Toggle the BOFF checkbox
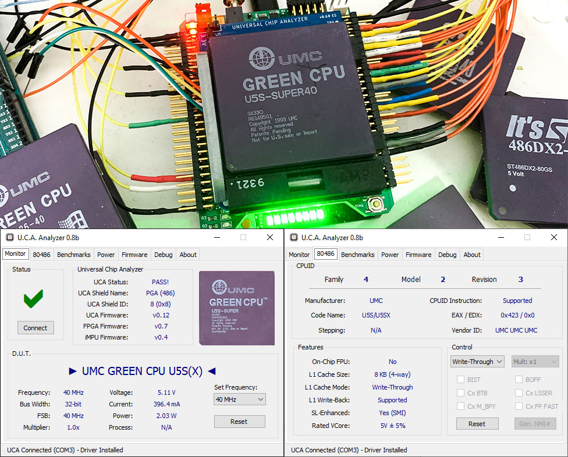The height and width of the screenshot is (457, 568). point(519,380)
